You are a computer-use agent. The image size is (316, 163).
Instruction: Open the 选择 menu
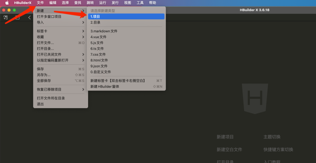point(65,3)
